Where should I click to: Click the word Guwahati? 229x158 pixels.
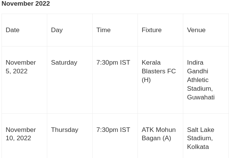[x=201, y=97]
